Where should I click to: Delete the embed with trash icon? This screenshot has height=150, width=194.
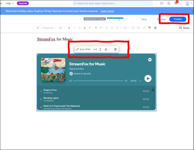[x=115, y=49]
